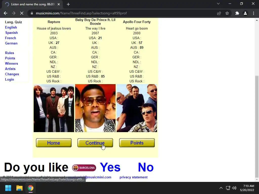Viewport: 259px width, 194px height.
Task: Stop loading the page
Action: coord(22,13)
